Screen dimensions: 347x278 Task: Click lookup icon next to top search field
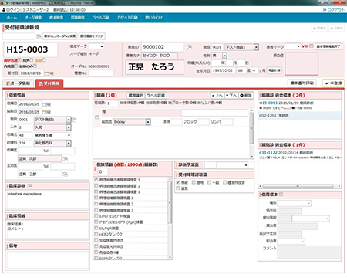pyautogui.click(x=39, y=36)
